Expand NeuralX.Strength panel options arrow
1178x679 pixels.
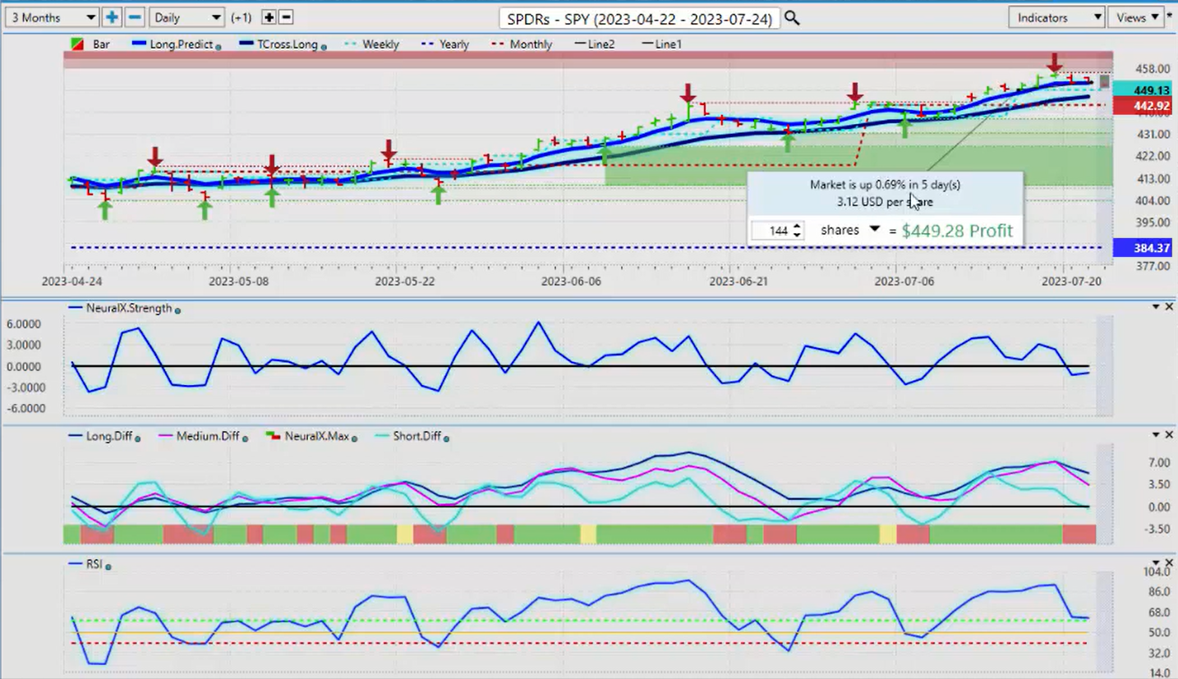[x=1156, y=307]
